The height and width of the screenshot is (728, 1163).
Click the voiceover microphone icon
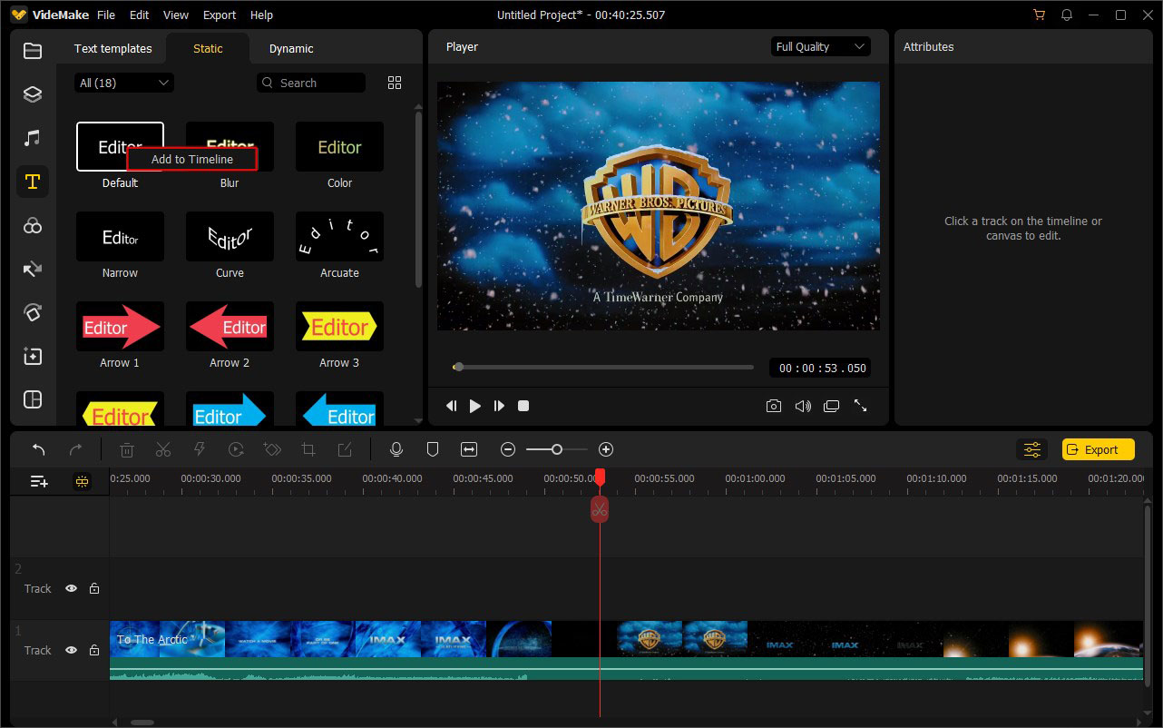coord(396,449)
